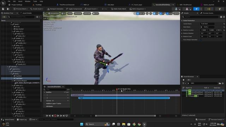226x127 pixels.
Task: Expand Relative Location property
Action: (x=182, y=30)
